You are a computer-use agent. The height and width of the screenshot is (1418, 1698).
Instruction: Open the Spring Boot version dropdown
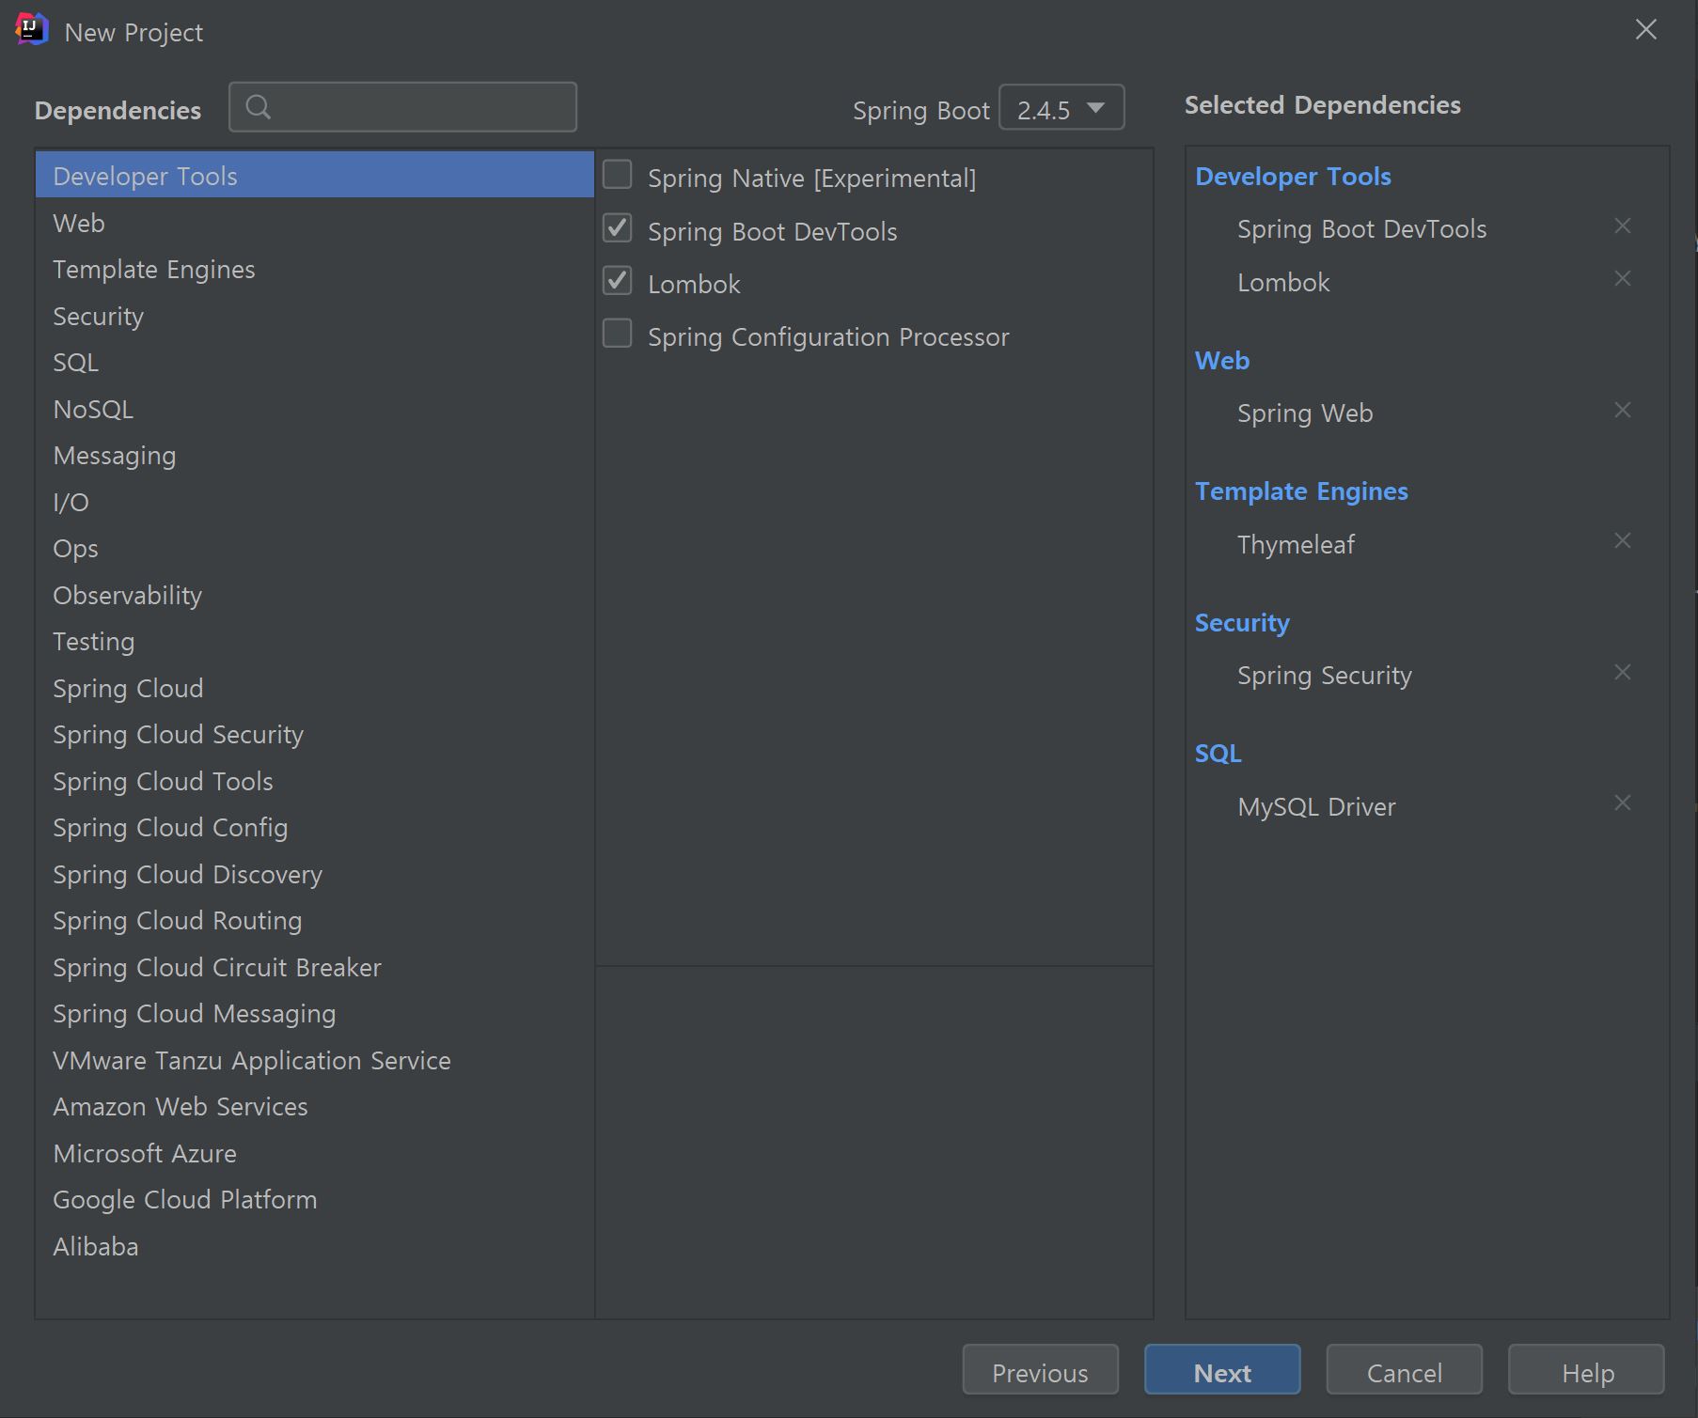pos(1061,107)
